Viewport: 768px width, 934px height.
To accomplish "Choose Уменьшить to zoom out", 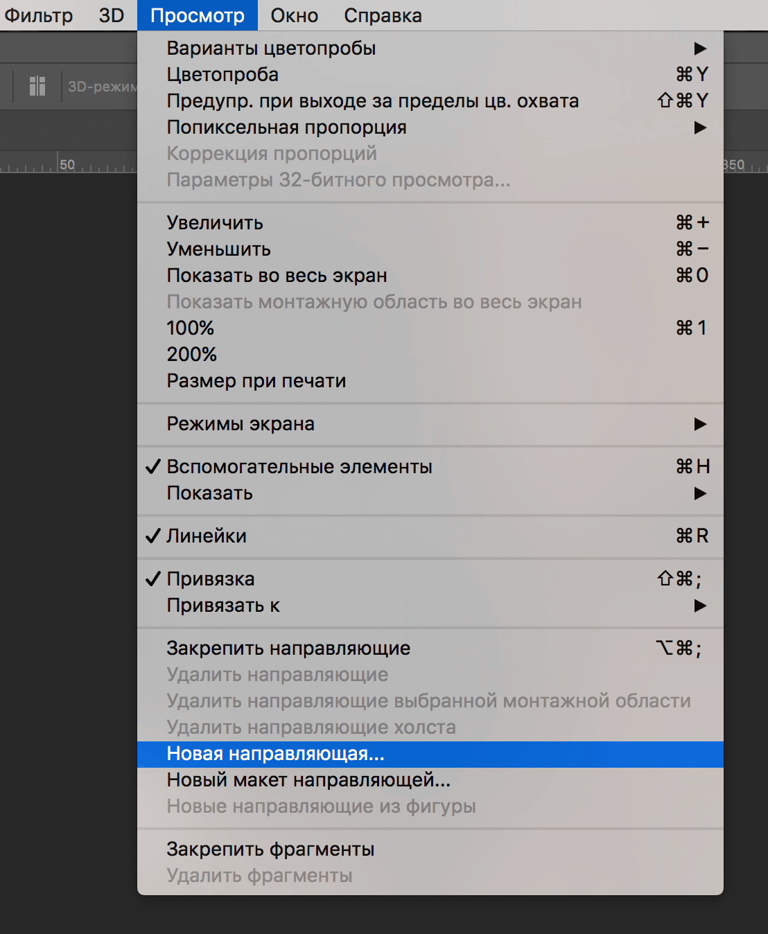I will click(218, 249).
